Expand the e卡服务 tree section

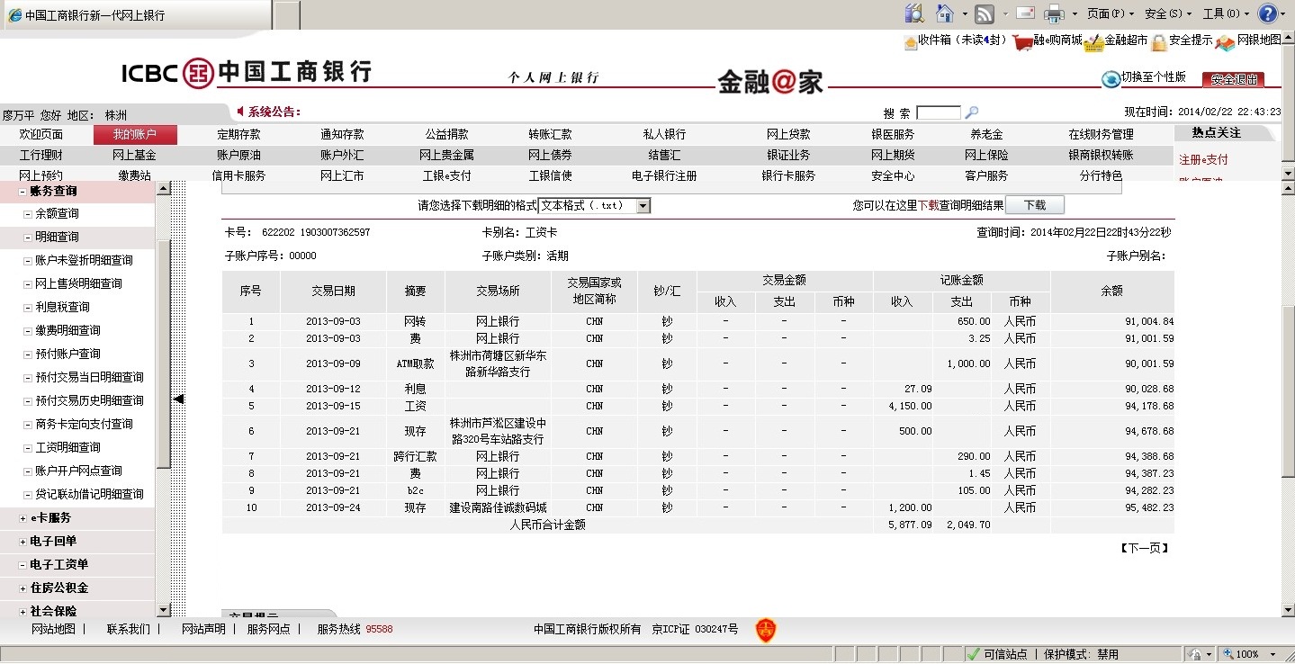(22, 518)
